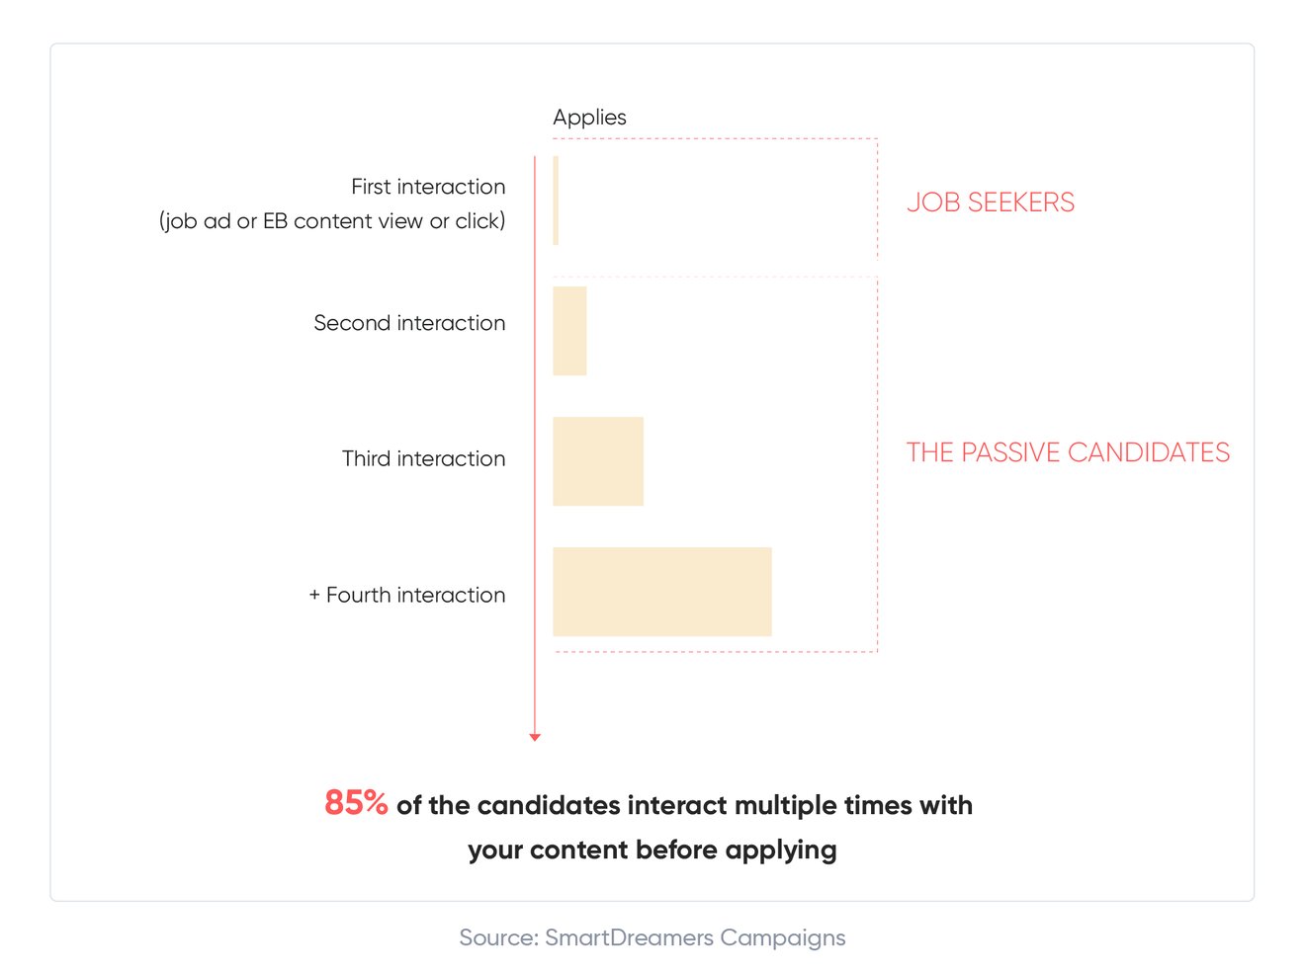Screen dimensions: 1305x973
Task: Click the dashed job seekers bracket
Action: [877, 198]
